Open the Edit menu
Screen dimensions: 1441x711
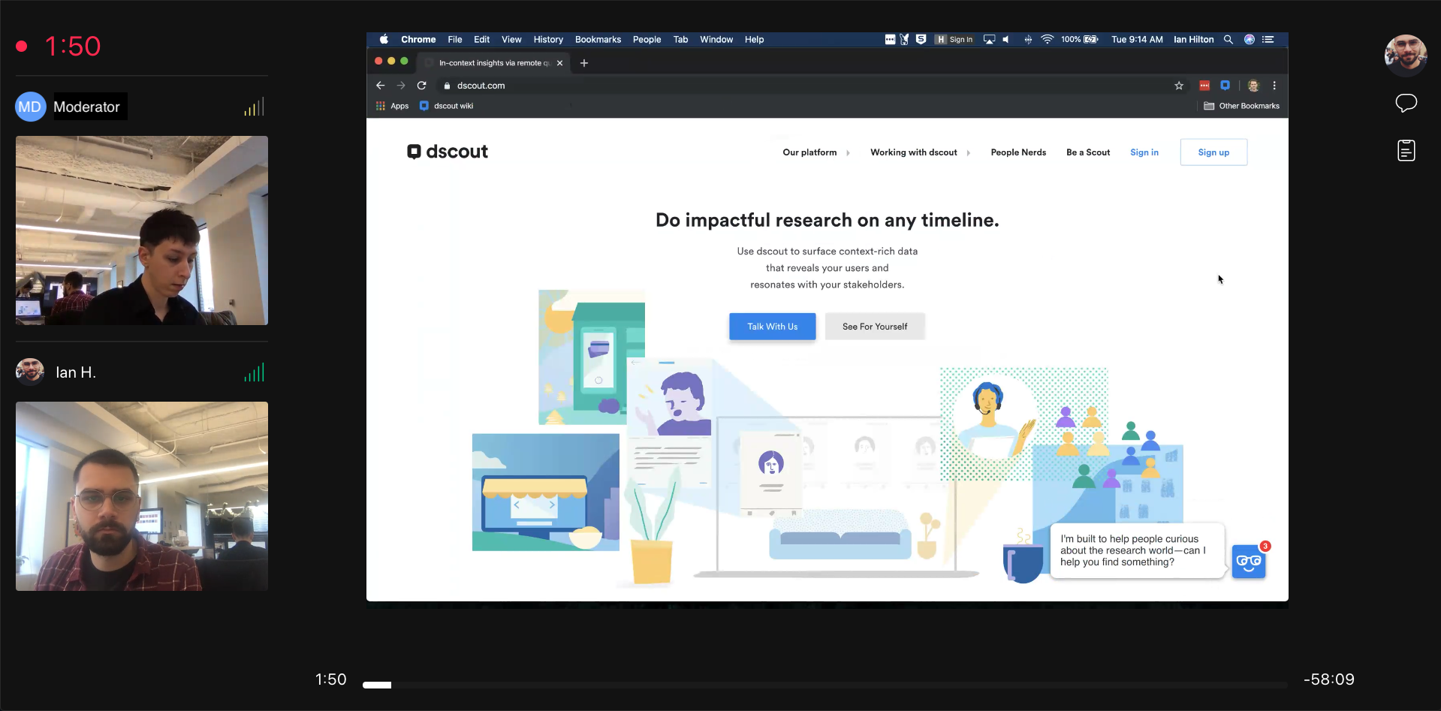(482, 40)
